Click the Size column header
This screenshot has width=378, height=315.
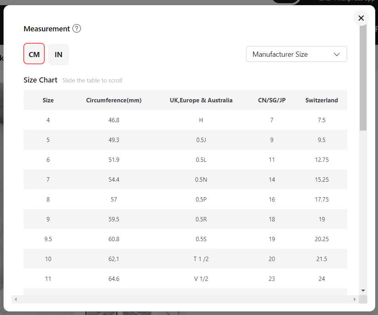click(48, 100)
